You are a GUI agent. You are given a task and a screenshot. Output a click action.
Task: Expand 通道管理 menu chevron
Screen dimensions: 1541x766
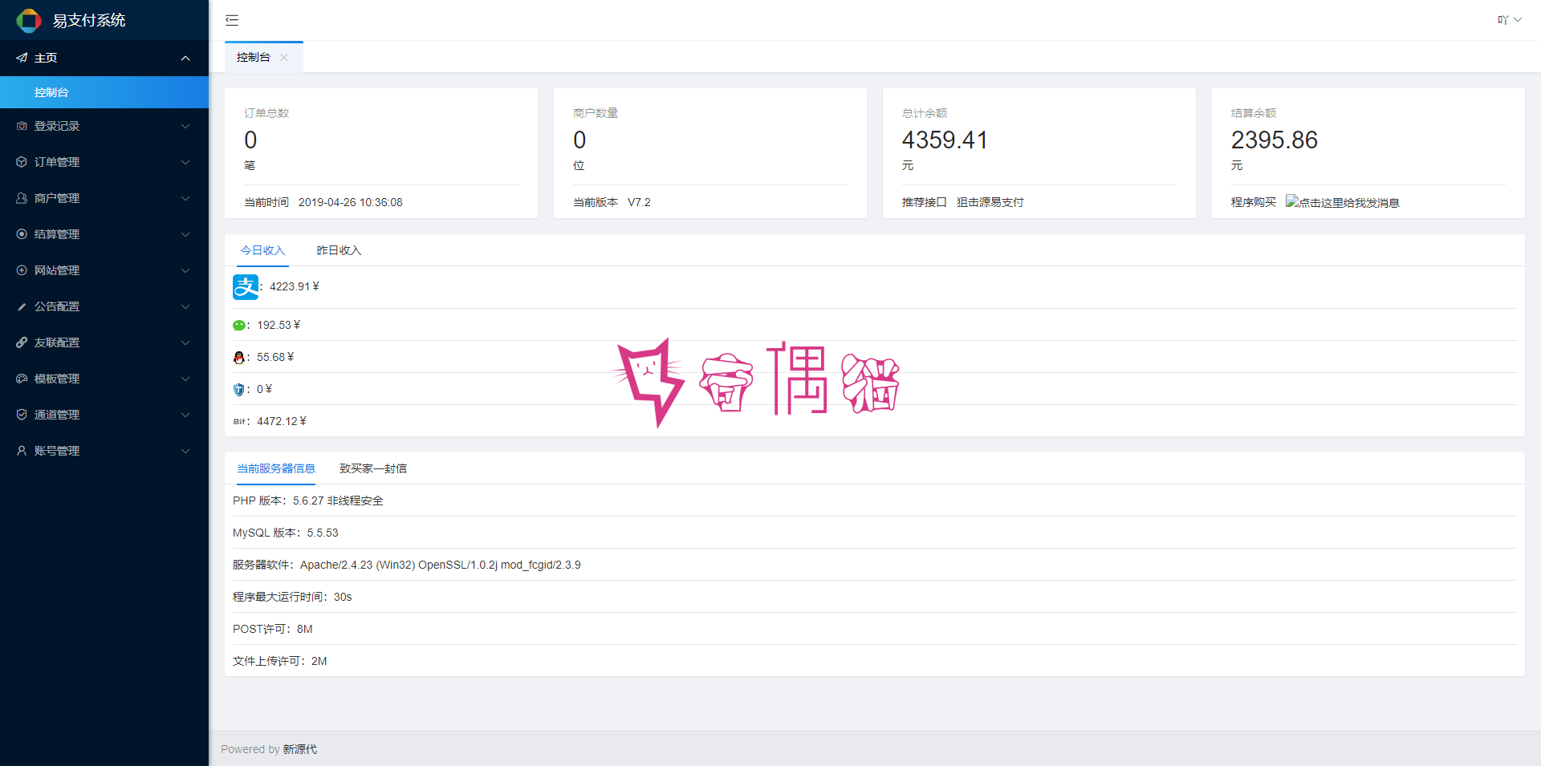[x=185, y=415]
